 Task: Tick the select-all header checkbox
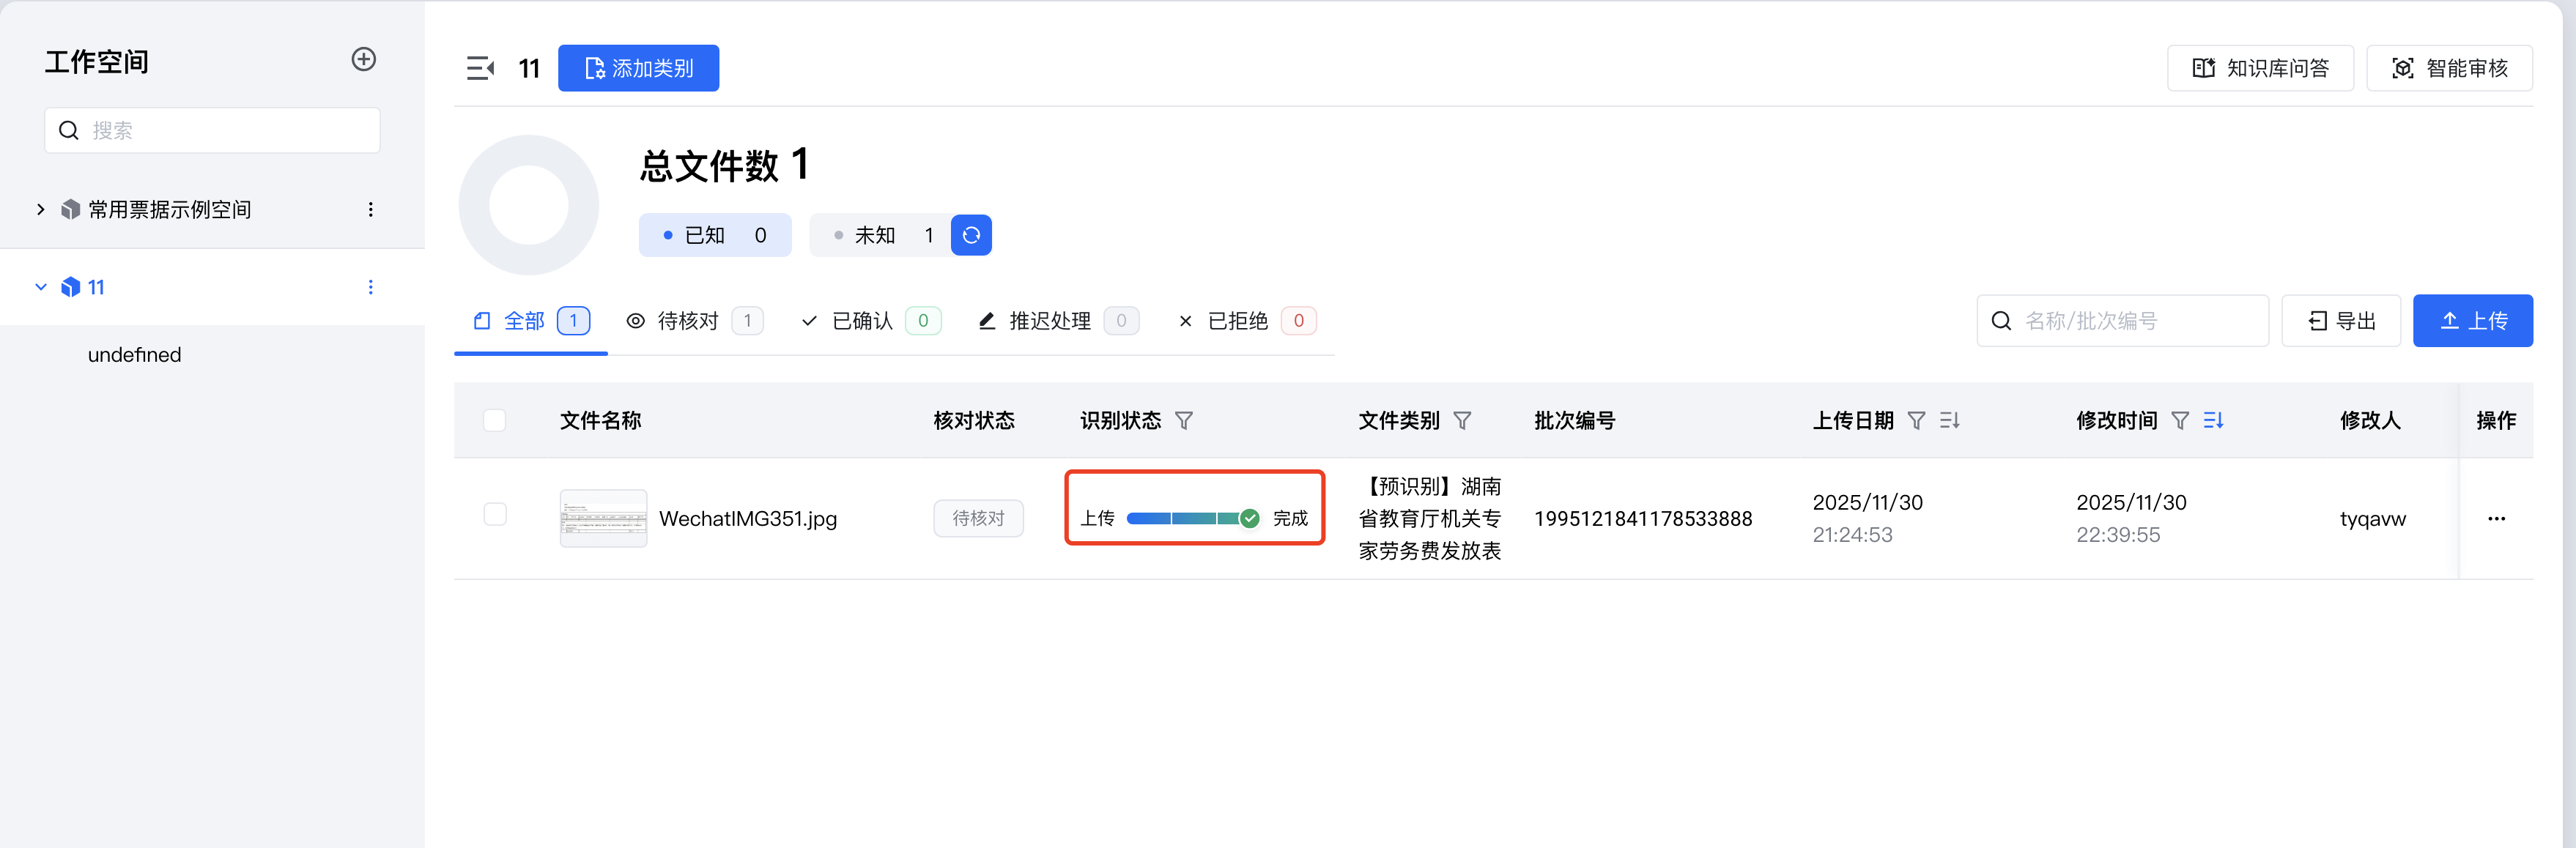(x=495, y=420)
